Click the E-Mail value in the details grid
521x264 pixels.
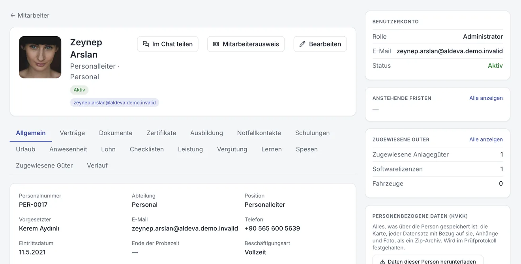click(x=185, y=229)
